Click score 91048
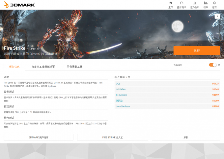Image resolution: width=224 pixels, height=159 pixels. 215,89
